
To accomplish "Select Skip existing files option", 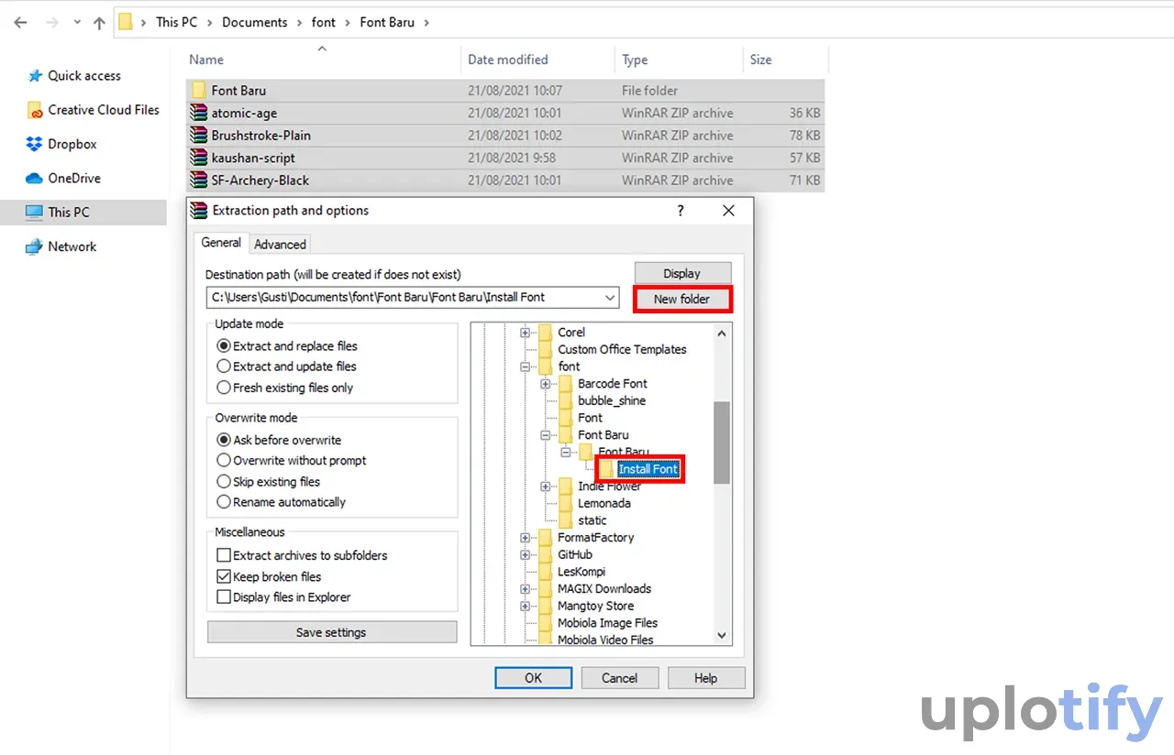I will pyautogui.click(x=269, y=482).
